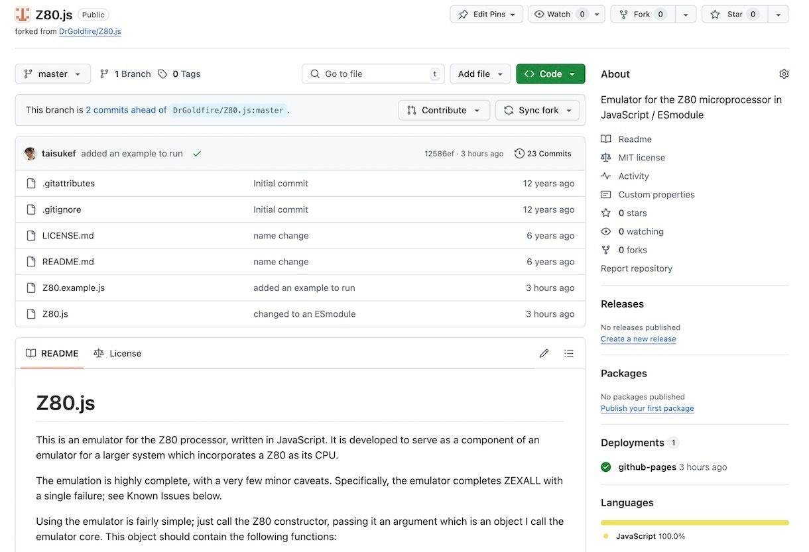
Task: Open the .gitignore file
Action: point(62,209)
